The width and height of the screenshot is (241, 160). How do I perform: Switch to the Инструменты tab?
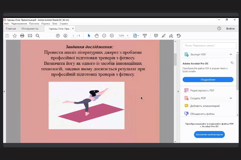pos(30,29)
